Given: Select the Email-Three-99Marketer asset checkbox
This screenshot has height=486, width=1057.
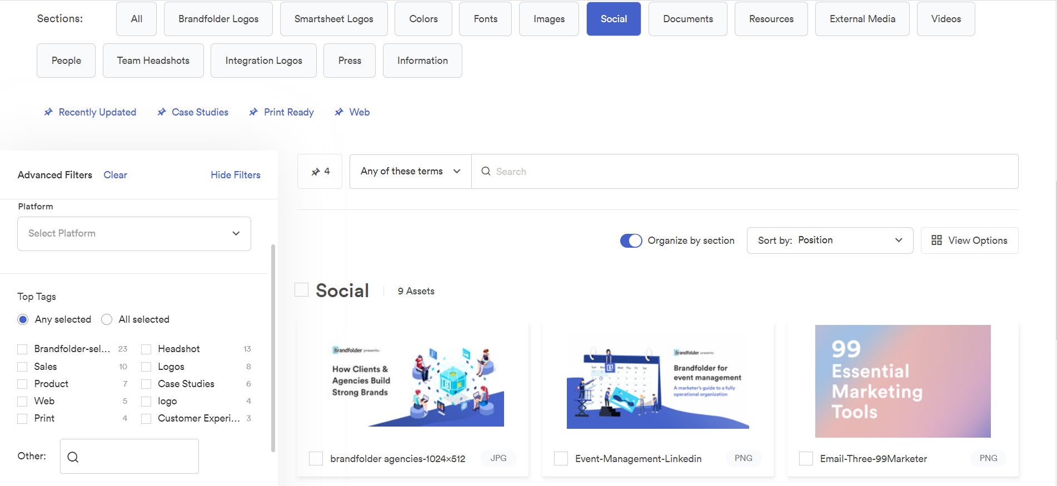Looking at the screenshot, I should tap(806, 458).
